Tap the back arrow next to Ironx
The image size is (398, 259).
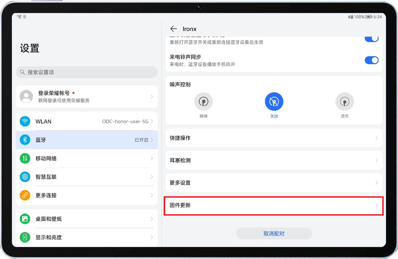(x=173, y=29)
